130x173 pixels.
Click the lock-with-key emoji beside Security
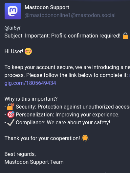coord(11,107)
